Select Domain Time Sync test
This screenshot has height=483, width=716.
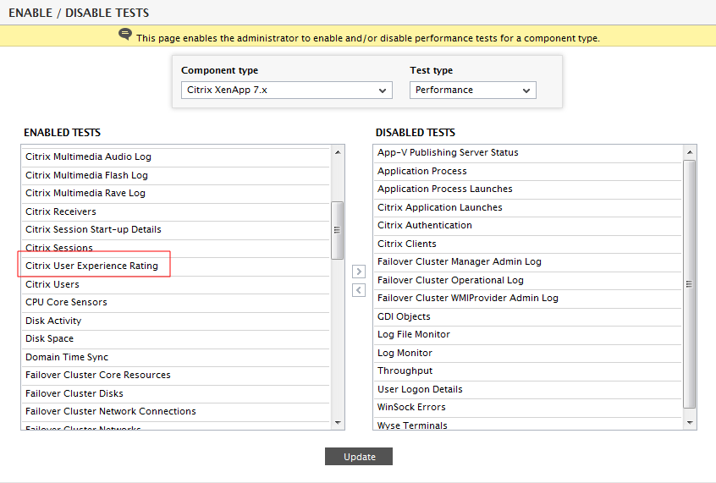(176, 358)
